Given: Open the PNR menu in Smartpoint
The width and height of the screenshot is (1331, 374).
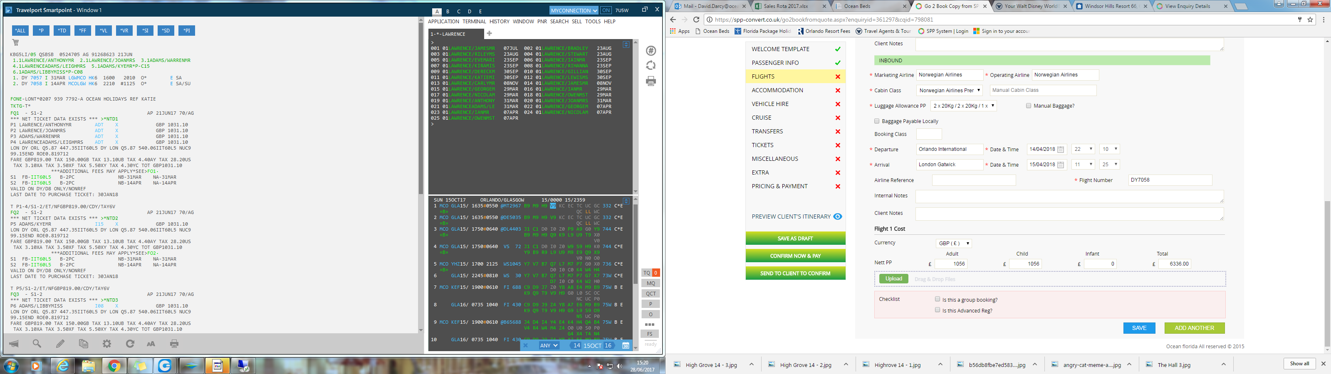Looking at the screenshot, I should 542,22.
